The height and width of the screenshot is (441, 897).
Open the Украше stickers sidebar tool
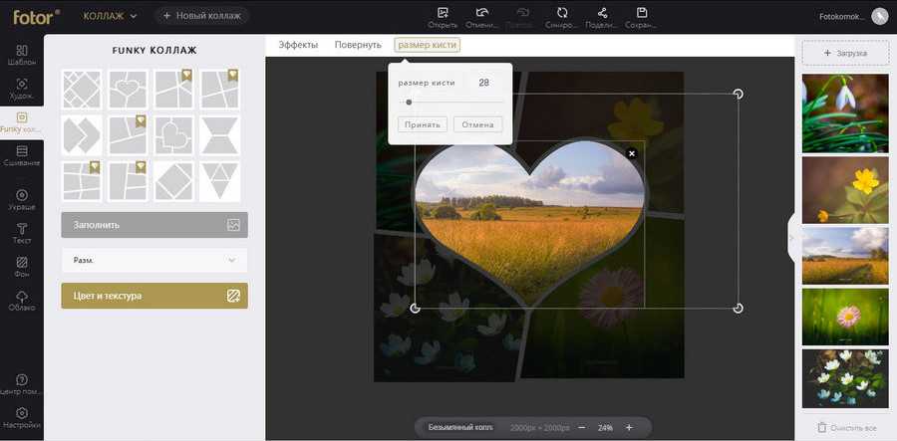click(x=22, y=199)
